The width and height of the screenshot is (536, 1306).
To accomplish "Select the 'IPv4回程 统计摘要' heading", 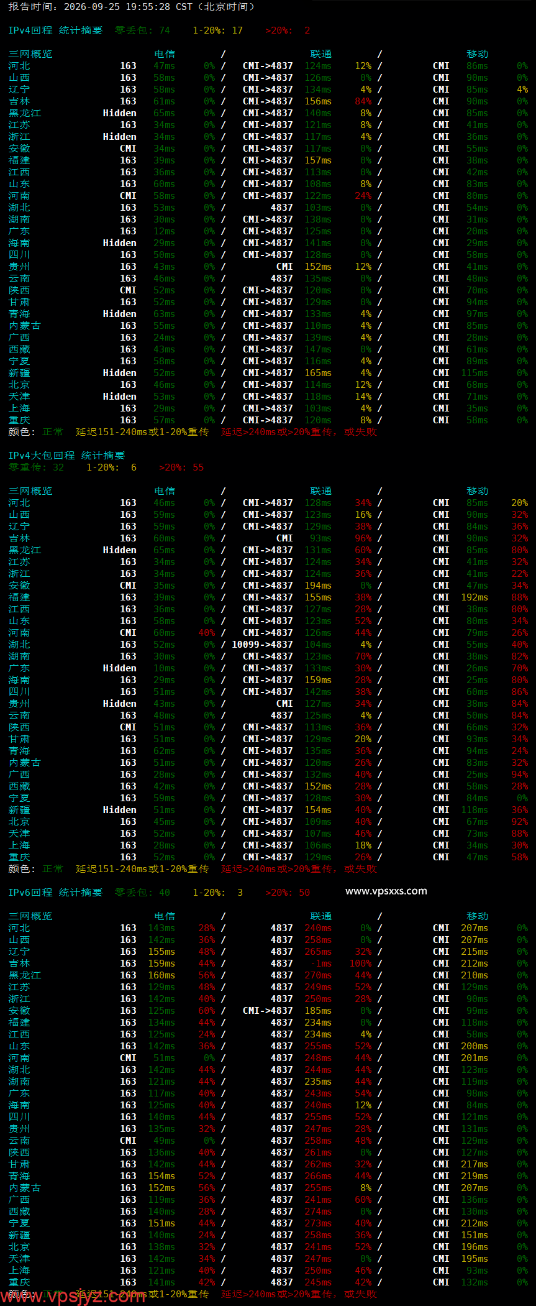I will coord(55,30).
